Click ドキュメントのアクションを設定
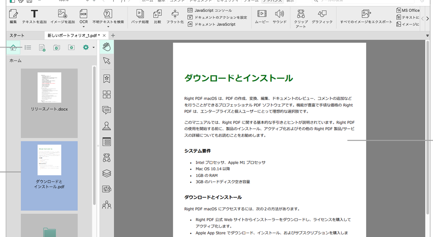433x237 pixels. [217, 17]
